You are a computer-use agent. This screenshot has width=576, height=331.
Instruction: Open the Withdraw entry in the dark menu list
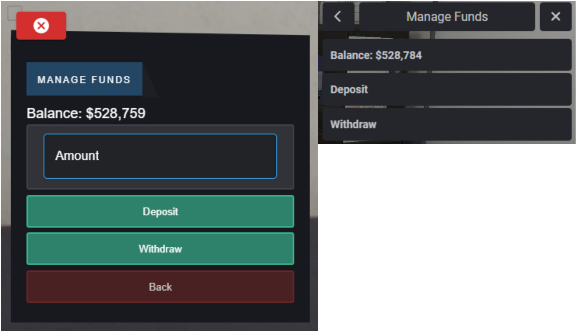click(x=447, y=124)
